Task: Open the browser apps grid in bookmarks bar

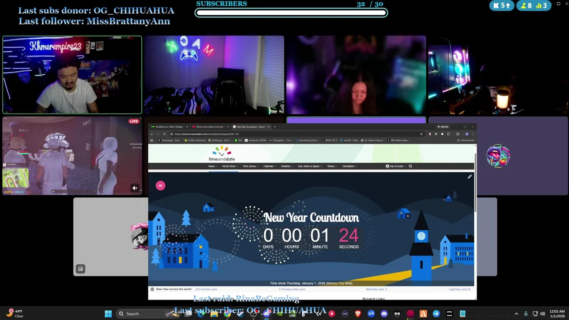Action: pyautogui.click(x=152, y=140)
